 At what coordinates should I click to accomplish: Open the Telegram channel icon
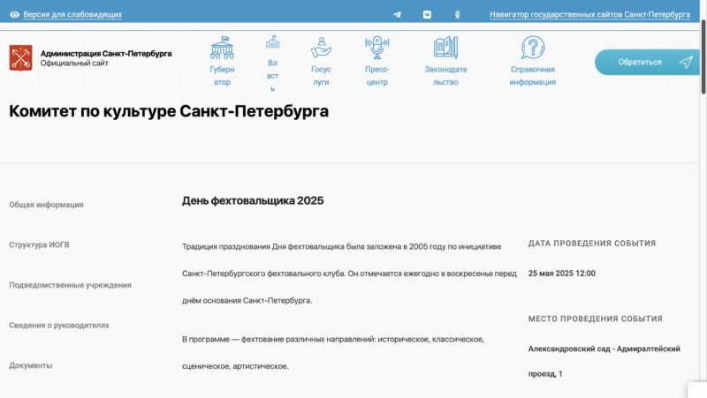coord(397,15)
